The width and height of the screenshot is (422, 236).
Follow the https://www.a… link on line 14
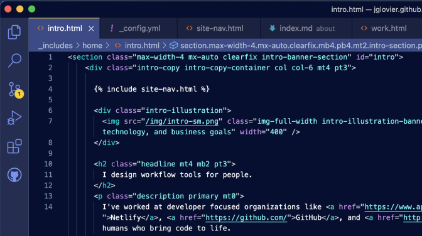pos(393,207)
